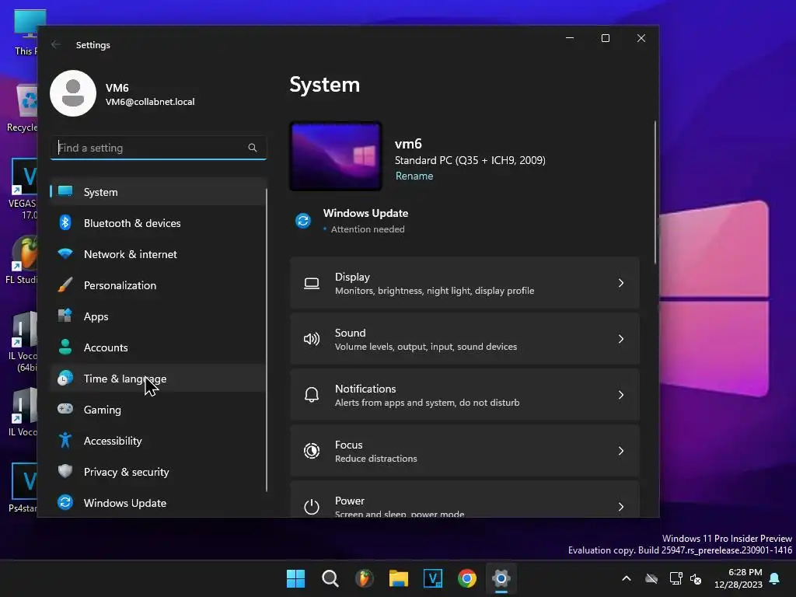The image size is (796, 597).
Task: Click the System monitor icon in the sidebar
Action: tap(65, 191)
